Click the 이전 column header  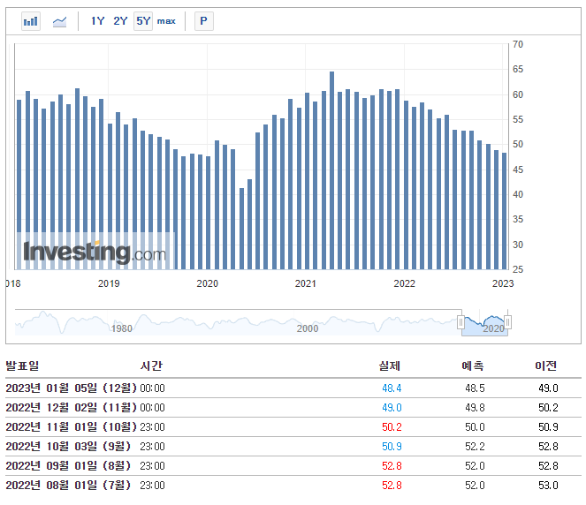coord(546,366)
